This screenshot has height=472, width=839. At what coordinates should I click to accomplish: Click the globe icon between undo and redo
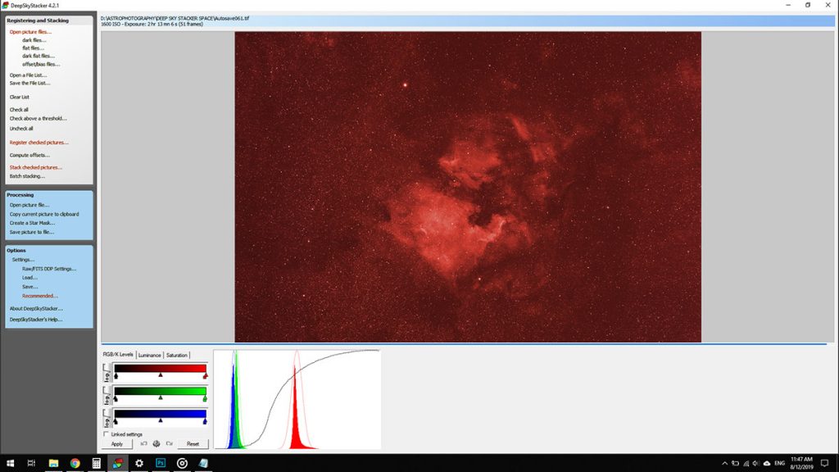(155, 443)
